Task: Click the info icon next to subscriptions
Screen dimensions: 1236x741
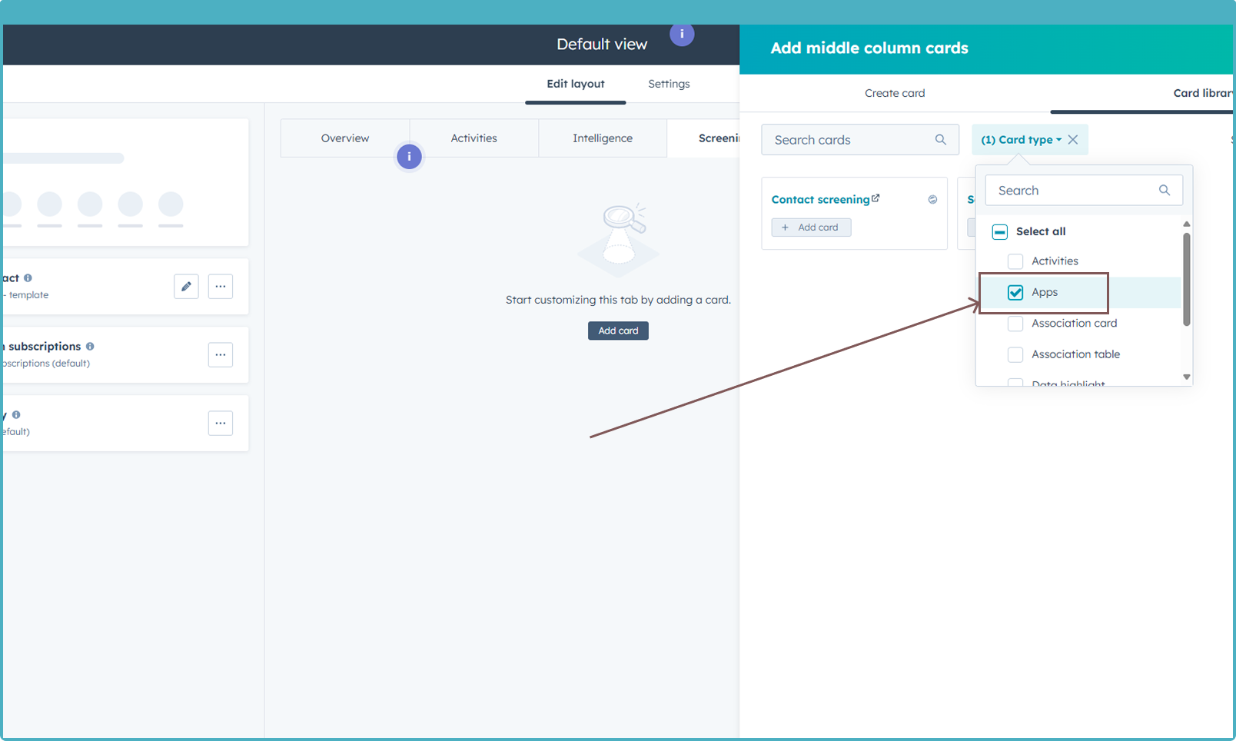Action: pos(90,347)
